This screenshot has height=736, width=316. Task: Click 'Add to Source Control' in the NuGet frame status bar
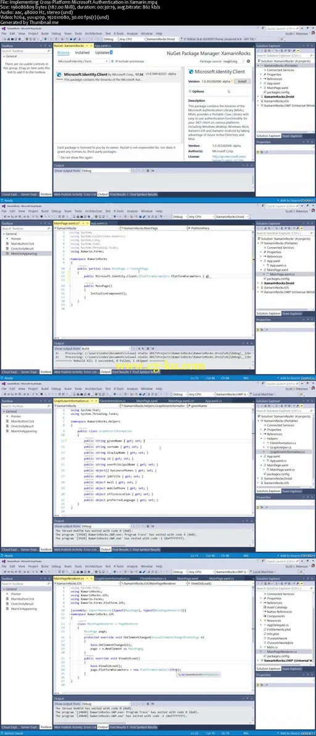[296, 200]
